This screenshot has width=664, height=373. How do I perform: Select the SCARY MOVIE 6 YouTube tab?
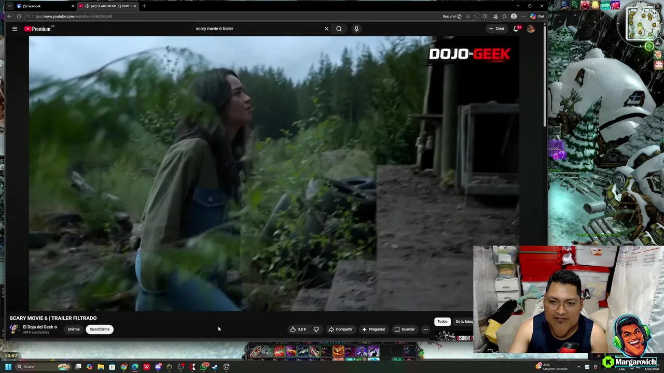click(107, 6)
